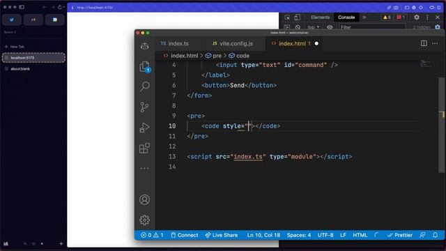This screenshot has height=251, width=446.
Task: Open Manage gear in VS Code activity bar
Action: coord(144,220)
